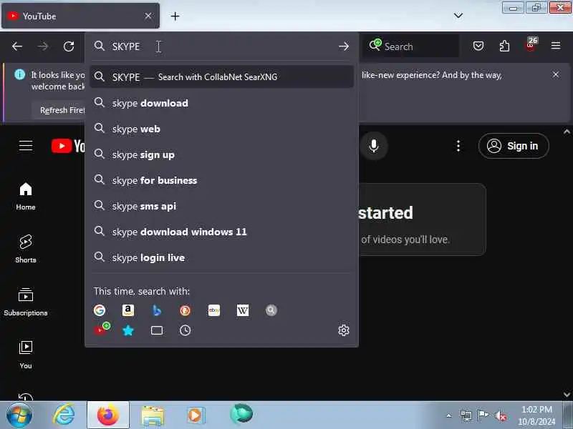Click the address bar containing SKYPE
Screen dimensions: 573x429
pos(221,46)
